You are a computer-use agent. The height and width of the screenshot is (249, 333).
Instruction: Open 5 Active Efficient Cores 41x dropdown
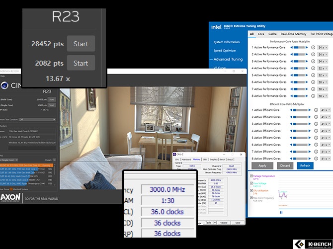point(326,138)
